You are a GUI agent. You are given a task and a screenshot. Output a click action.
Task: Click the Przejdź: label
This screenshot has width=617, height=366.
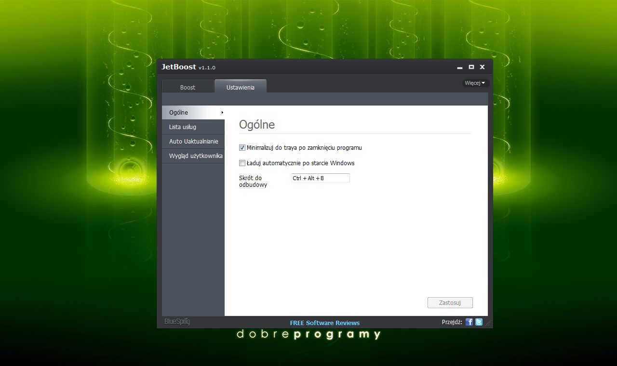click(x=452, y=322)
